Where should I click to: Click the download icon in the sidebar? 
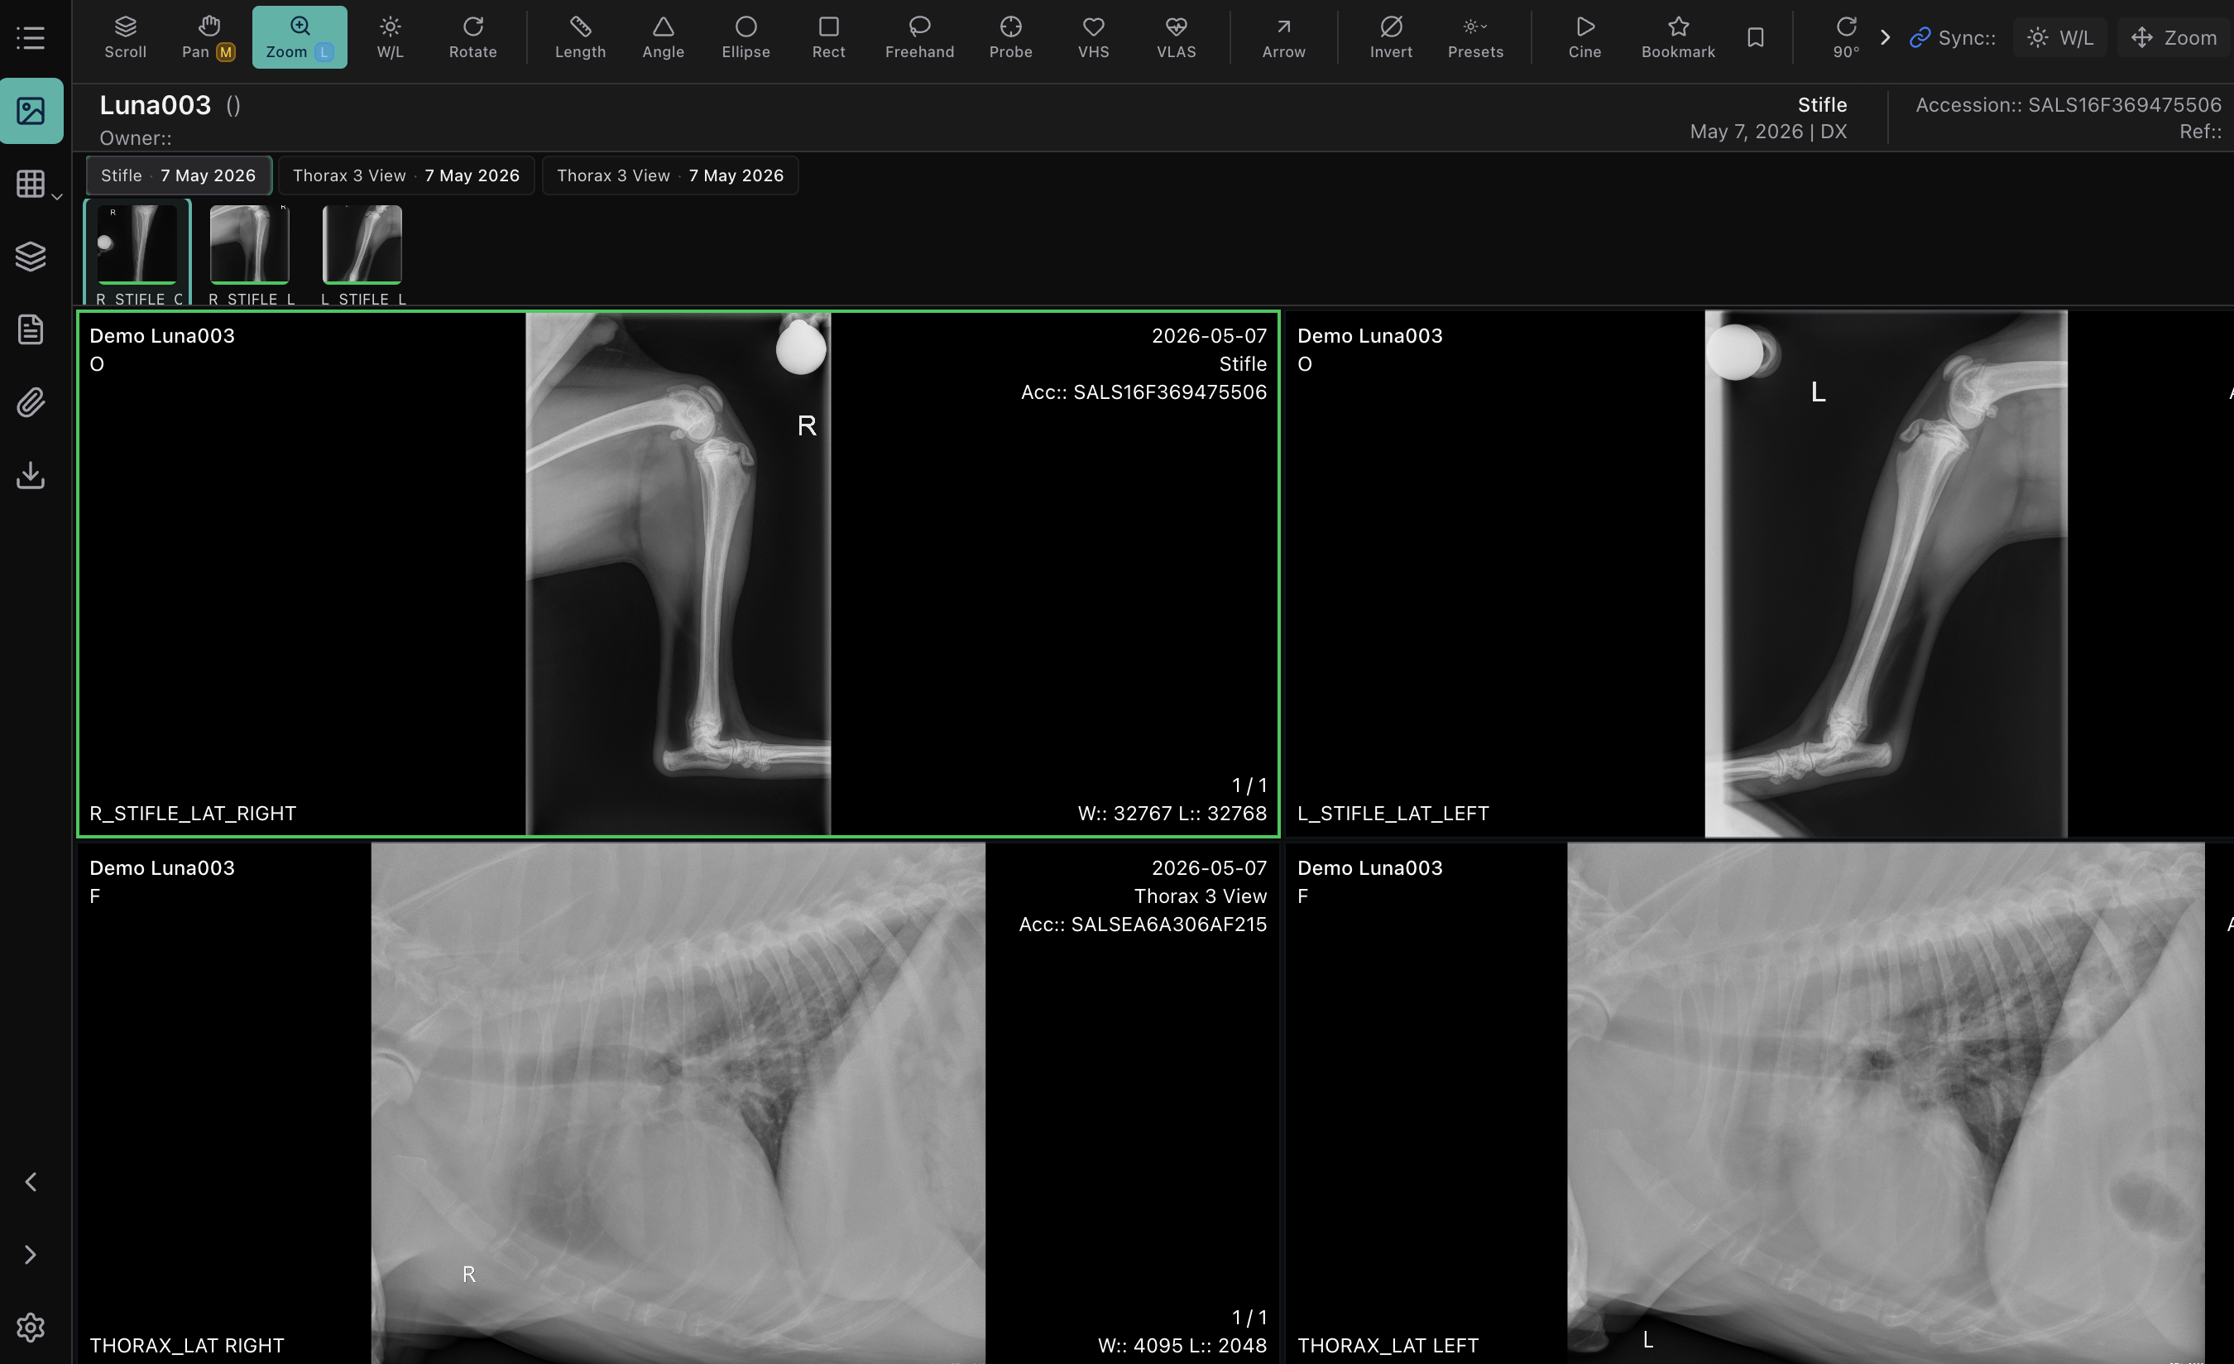click(x=31, y=474)
